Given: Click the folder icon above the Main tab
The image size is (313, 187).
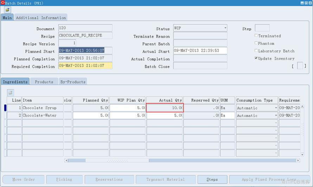Looking at the screenshot, I should (x=8, y=10).
